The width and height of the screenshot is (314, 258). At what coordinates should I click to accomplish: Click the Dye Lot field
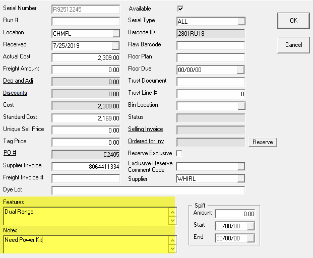click(148, 190)
